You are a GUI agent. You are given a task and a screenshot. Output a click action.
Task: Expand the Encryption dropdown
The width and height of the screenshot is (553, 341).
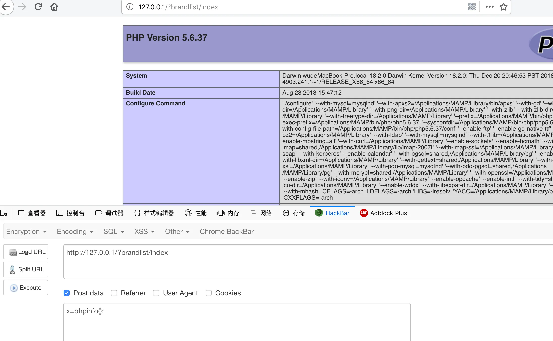(26, 231)
